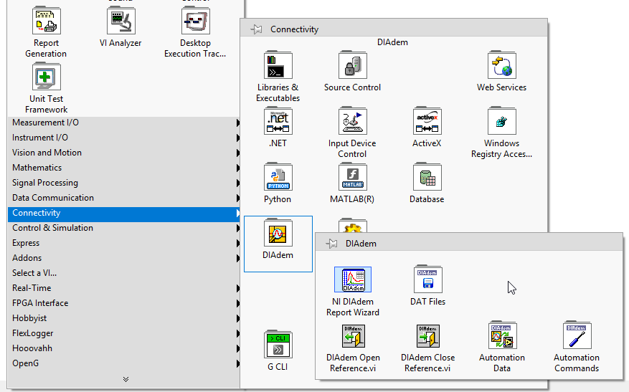Open the Database palette
The image size is (629, 392).
point(427,178)
